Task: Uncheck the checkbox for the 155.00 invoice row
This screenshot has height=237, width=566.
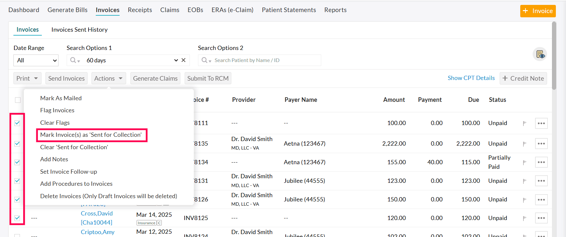Action: point(17,162)
